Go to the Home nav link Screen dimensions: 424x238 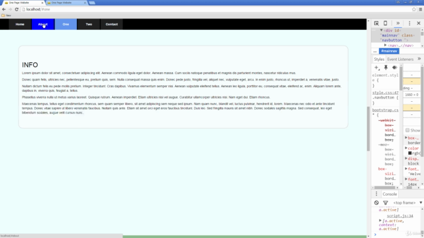coord(20,24)
